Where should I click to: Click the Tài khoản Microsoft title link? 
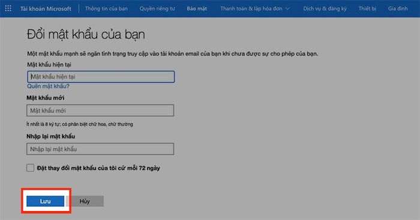(x=46, y=8)
